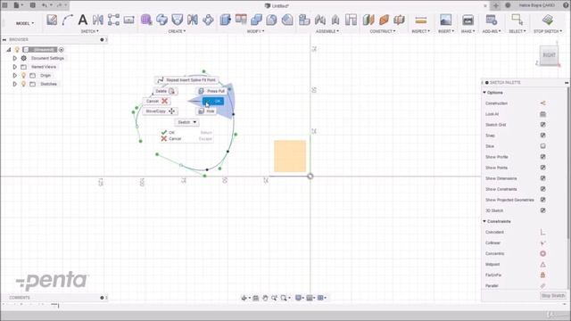The image size is (571, 321).
Task: Open the Sketch dropdown in marking menu
Action: (x=186, y=122)
